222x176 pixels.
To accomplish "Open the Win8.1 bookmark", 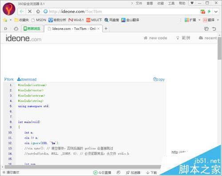I will point(76,20).
